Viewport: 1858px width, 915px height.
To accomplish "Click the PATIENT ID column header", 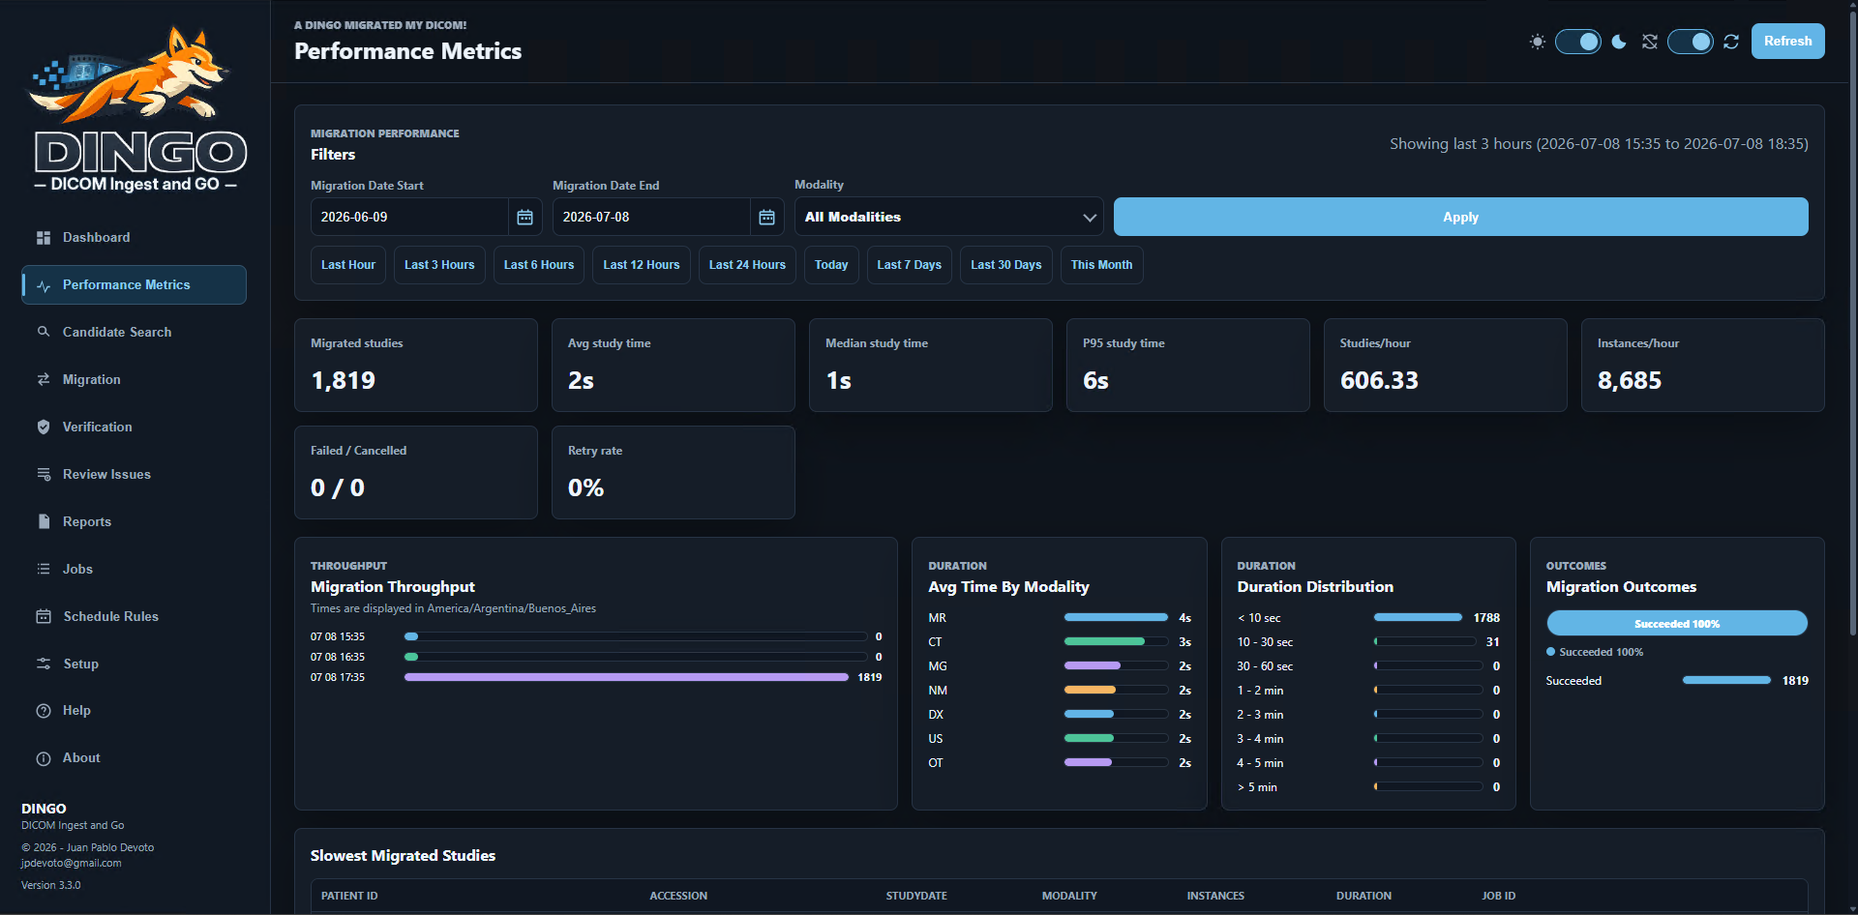I will tap(349, 896).
